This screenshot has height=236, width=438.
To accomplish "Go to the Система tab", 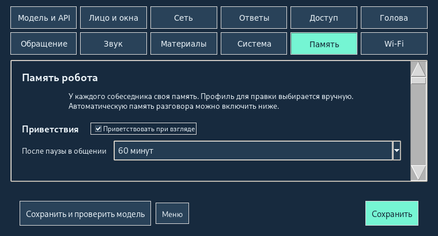I will (254, 44).
